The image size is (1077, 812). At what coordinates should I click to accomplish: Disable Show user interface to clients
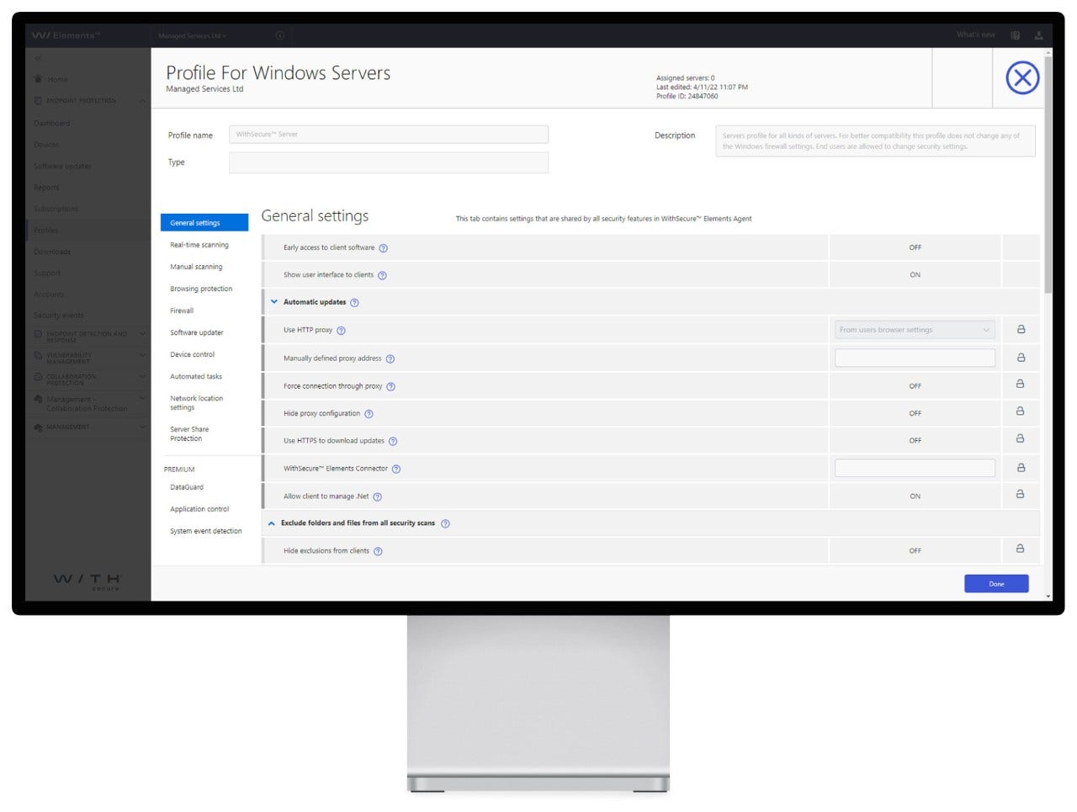click(x=915, y=274)
